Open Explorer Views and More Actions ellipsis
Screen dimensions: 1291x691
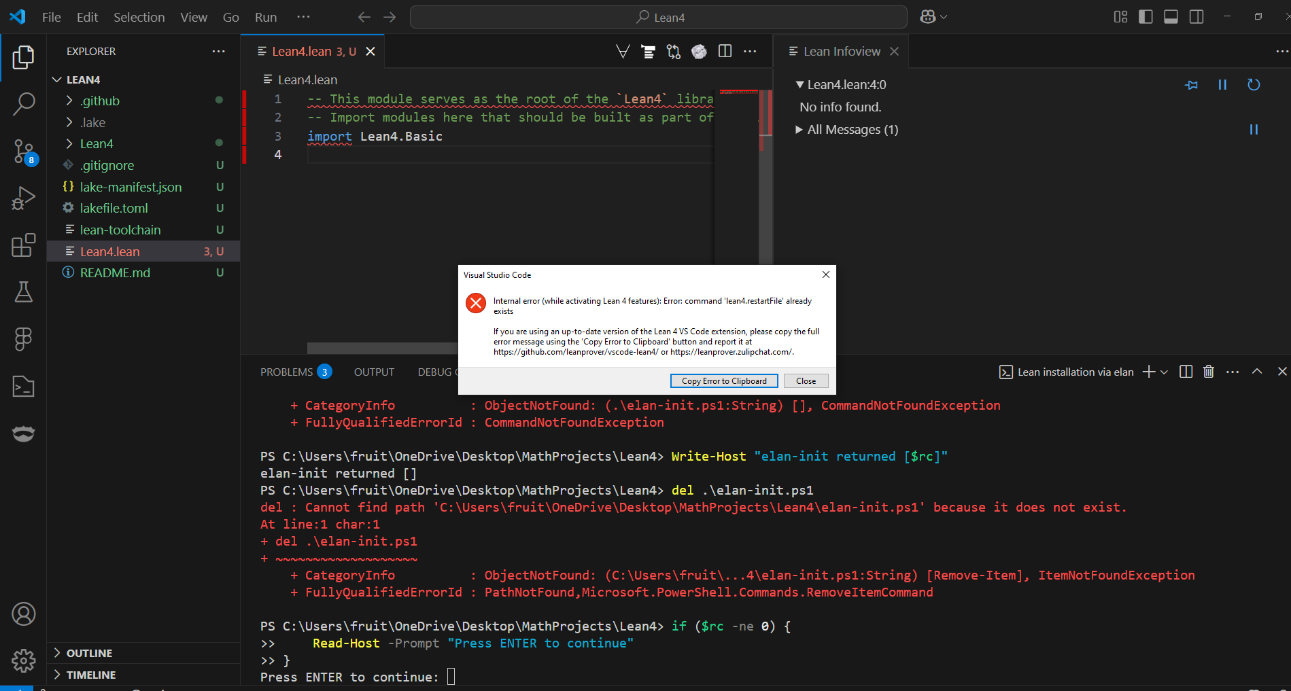(x=218, y=52)
